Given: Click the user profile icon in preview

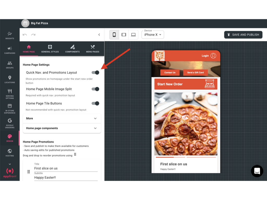Looking at the screenshot, I should coord(213,56).
